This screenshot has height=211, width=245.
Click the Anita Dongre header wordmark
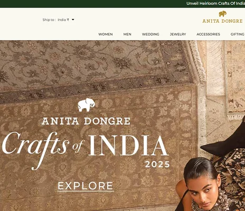222,21
